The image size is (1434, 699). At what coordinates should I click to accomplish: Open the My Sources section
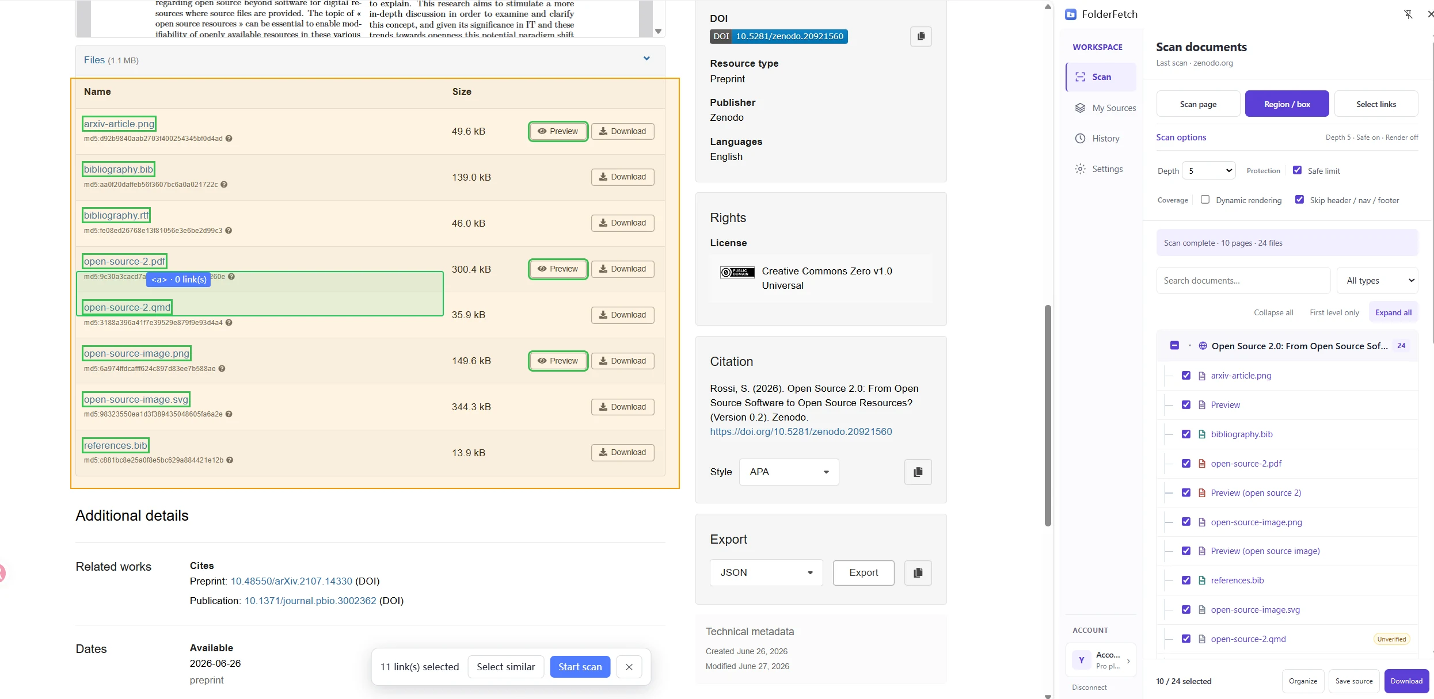click(x=1105, y=108)
